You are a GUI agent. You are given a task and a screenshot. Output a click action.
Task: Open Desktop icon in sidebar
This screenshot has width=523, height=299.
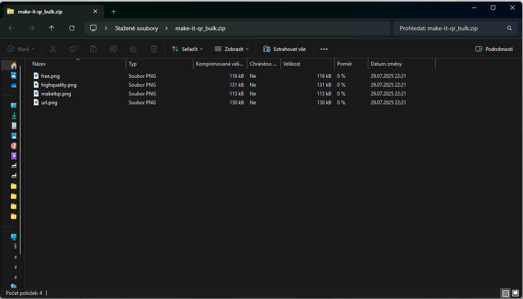pyautogui.click(x=13, y=106)
